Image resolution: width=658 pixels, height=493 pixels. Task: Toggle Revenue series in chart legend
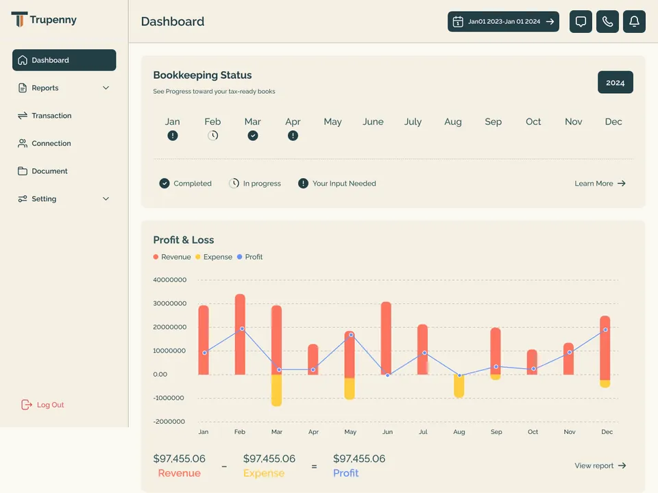pyautogui.click(x=172, y=257)
